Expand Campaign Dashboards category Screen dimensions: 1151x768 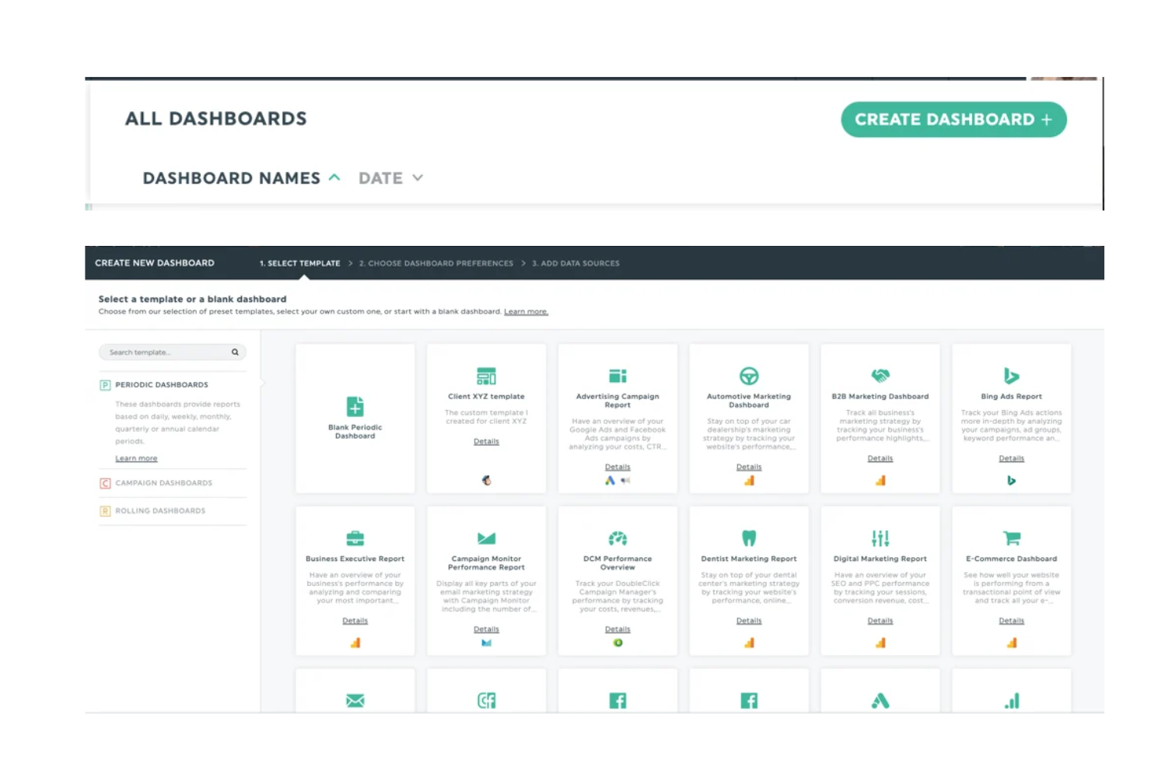[x=163, y=483]
